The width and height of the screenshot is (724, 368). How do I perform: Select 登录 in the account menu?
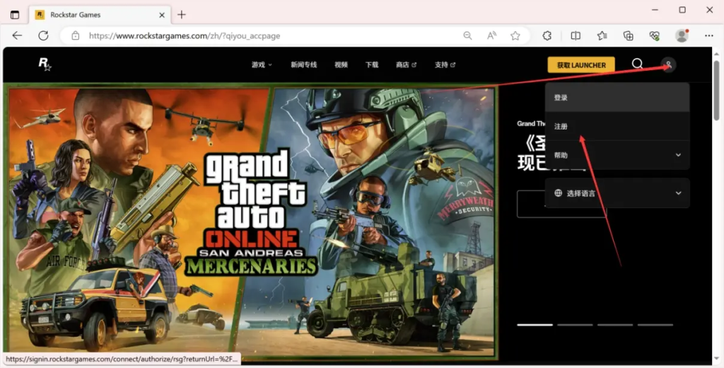[617, 98]
